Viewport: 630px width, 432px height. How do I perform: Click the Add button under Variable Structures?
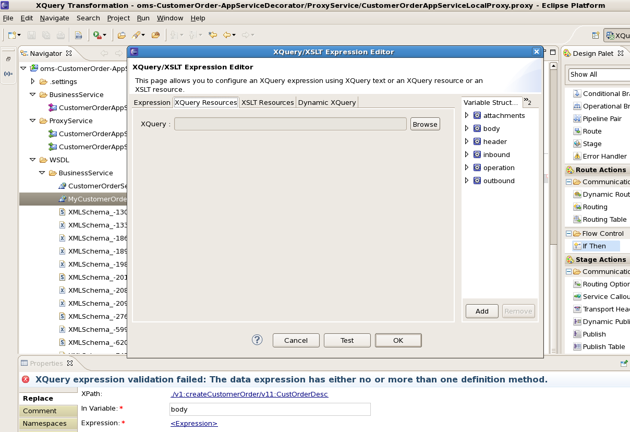pos(482,311)
